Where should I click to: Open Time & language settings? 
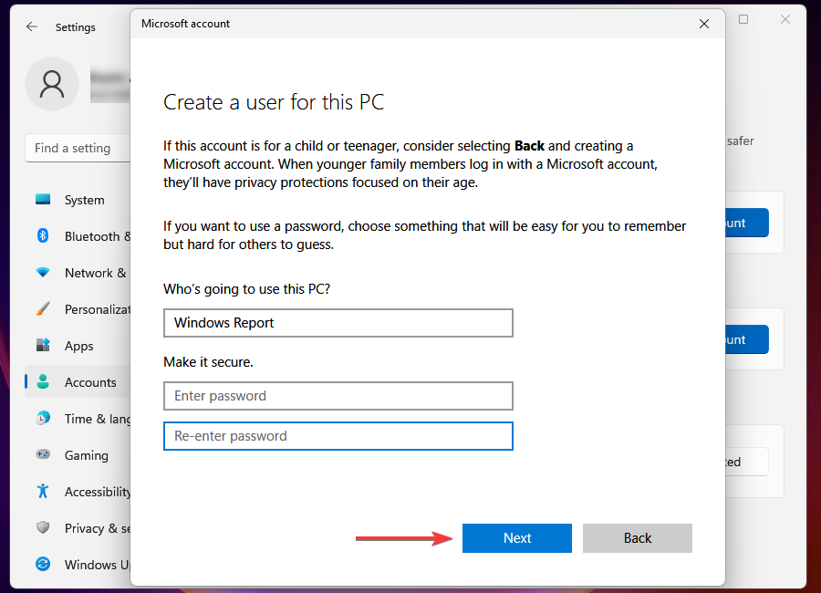point(42,419)
